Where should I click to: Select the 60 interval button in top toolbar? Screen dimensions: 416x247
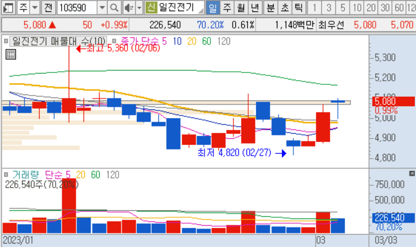399,8
